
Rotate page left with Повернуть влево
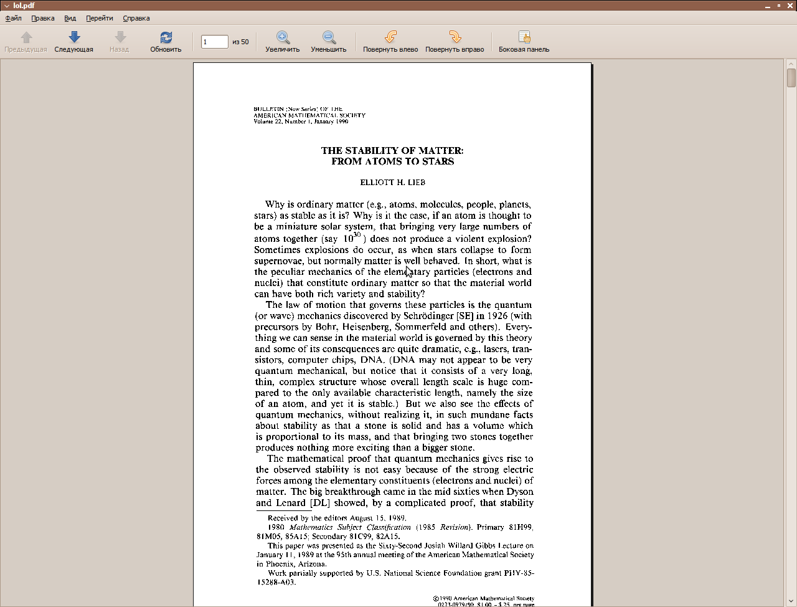(x=390, y=38)
